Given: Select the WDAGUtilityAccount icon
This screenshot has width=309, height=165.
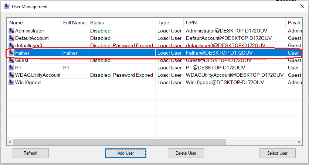Looking at the screenshot, I should 11,75.
